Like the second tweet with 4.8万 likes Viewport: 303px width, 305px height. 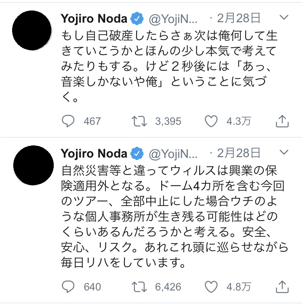pyautogui.click(x=212, y=287)
